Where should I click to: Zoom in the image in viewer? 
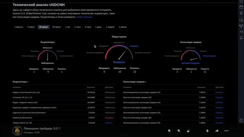point(179,131)
